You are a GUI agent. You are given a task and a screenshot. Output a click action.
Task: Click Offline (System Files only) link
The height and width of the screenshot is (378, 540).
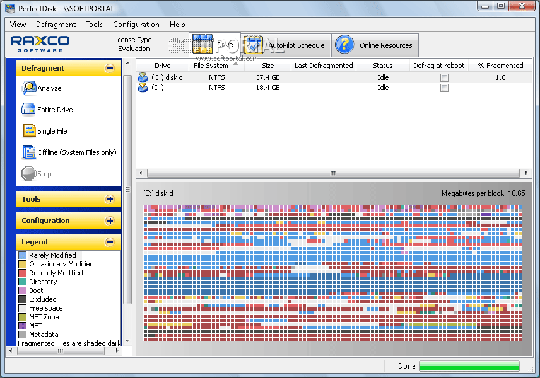pyautogui.click(x=77, y=152)
